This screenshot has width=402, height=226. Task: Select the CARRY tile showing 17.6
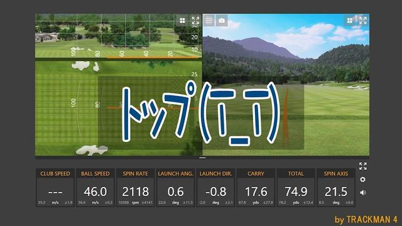coord(256,187)
